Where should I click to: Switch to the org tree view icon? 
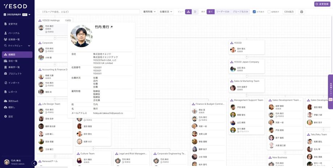coord(188,12)
